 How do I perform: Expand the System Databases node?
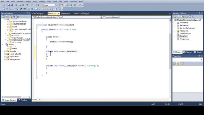[x=8, y=21]
